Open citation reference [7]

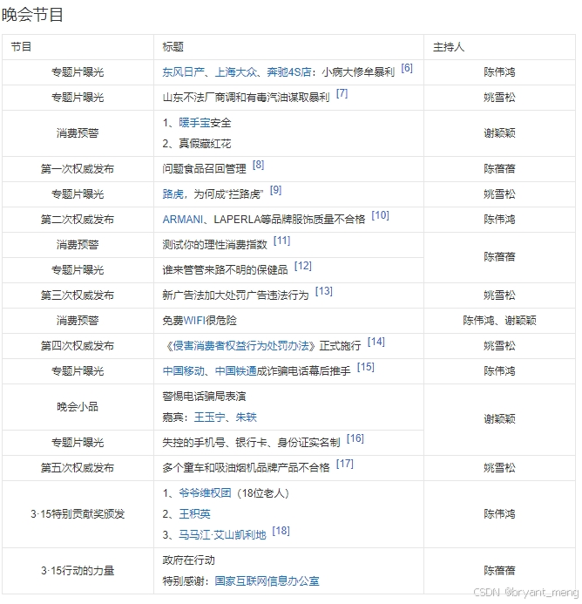pyautogui.click(x=342, y=93)
